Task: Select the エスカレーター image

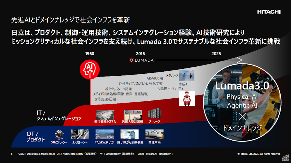Action: coord(80,134)
